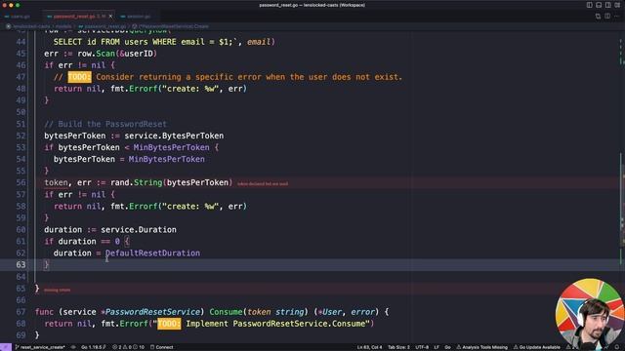Click MinBytesPerToken on line 53
The image size is (625, 351).
(x=172, y=147)
